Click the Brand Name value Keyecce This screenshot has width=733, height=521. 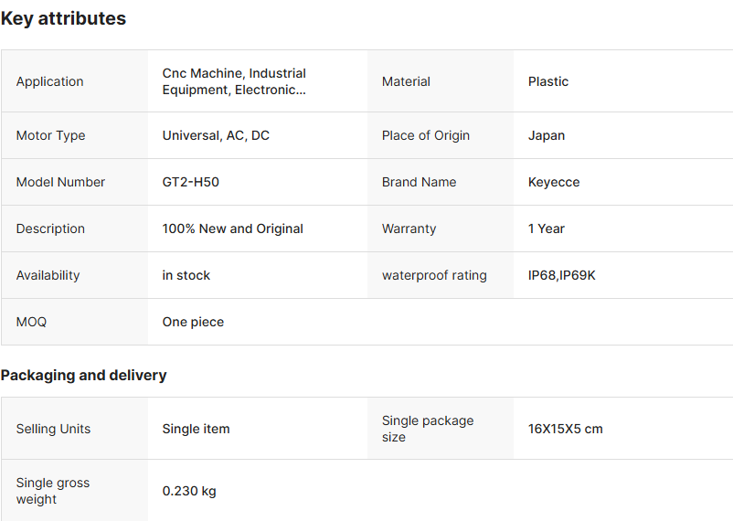(x=553, y=182)
